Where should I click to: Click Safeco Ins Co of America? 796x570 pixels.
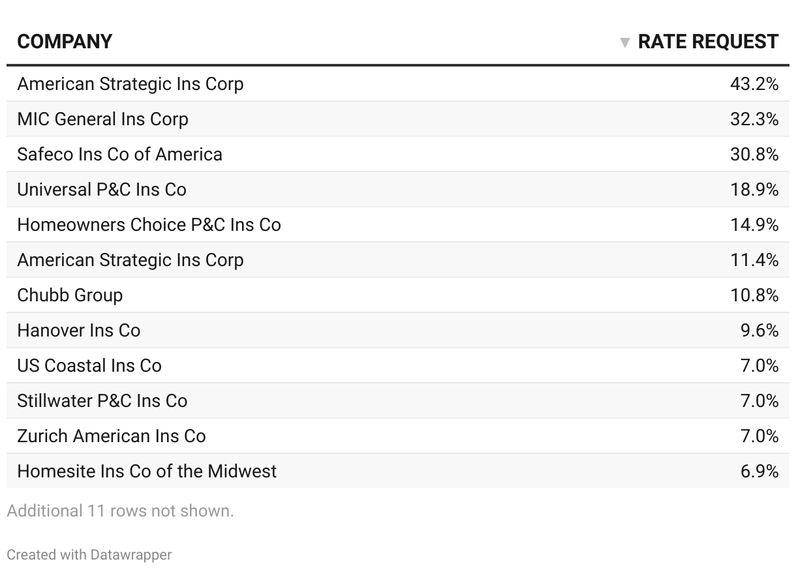(119, 155)
